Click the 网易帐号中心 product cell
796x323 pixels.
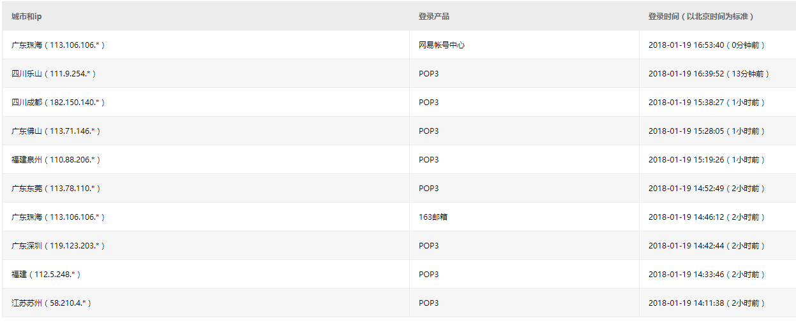click(442, 45)
